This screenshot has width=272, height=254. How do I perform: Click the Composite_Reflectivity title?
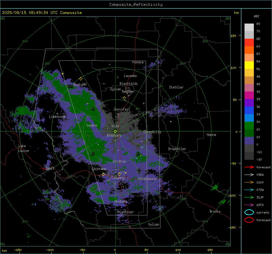tap(136, 5)
